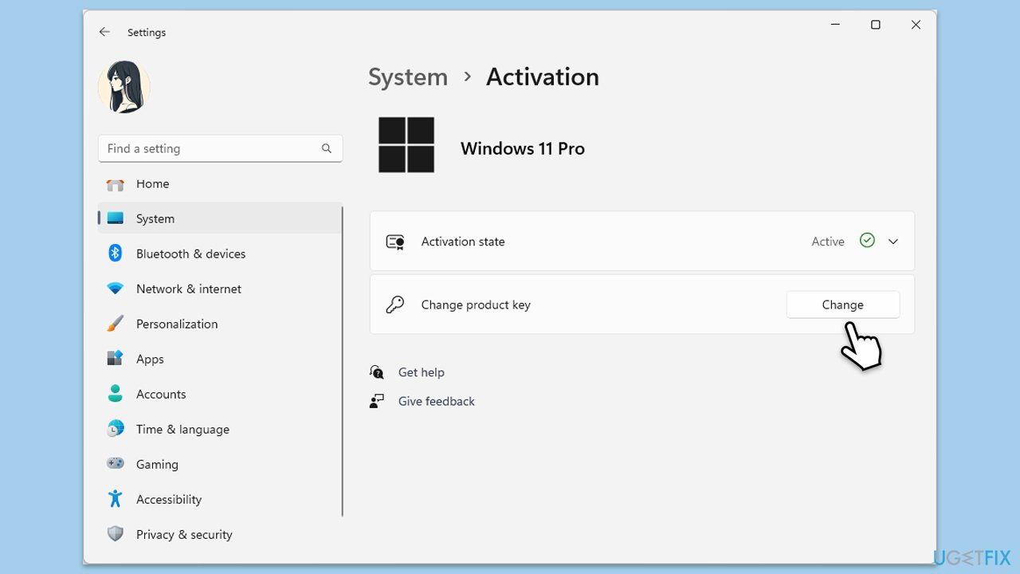Click the Accounts person icon

point(115,394)
